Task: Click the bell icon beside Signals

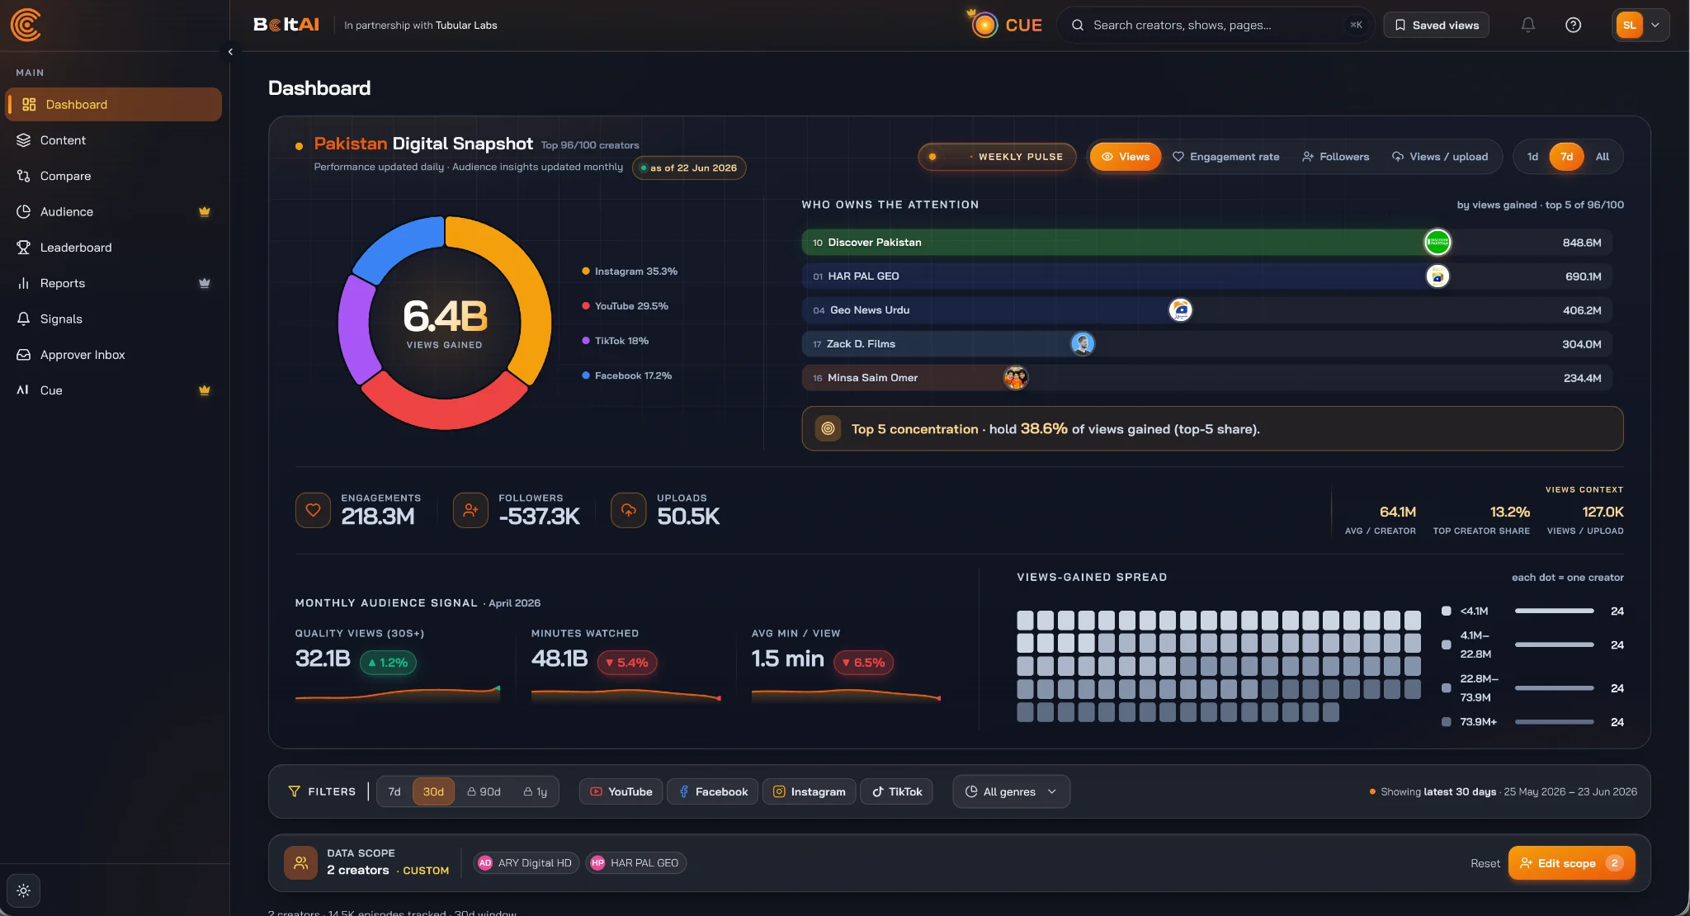Action: point(23,319)
